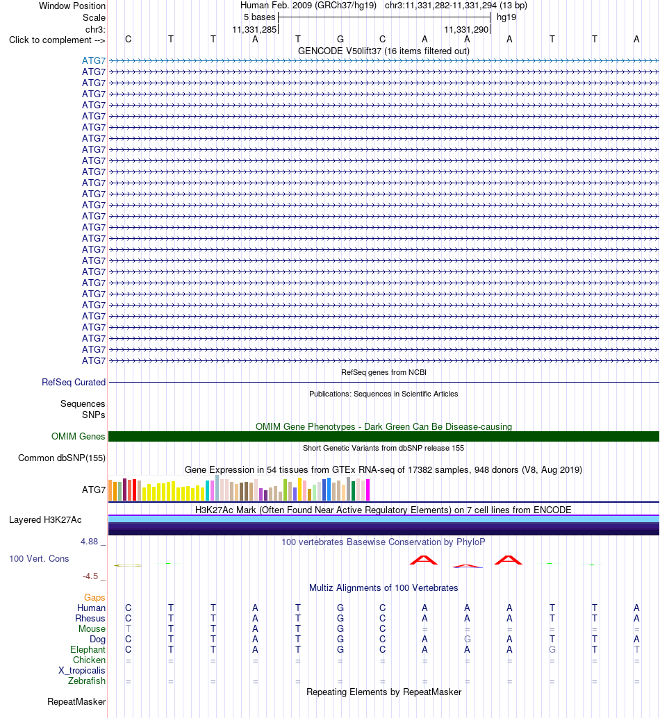Click the 'Sequences' publications track label
Screen dimensions: 660x718
[83, 404]
